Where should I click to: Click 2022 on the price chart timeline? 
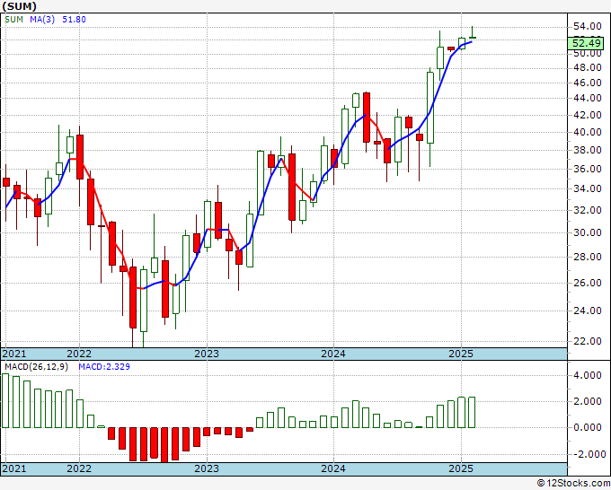tap(79, 354)
